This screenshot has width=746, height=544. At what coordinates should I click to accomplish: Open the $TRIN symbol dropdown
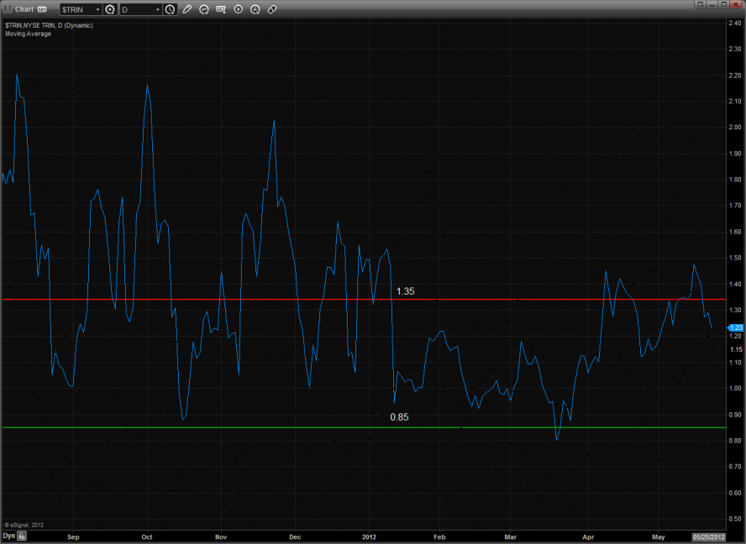pos(97,9)
